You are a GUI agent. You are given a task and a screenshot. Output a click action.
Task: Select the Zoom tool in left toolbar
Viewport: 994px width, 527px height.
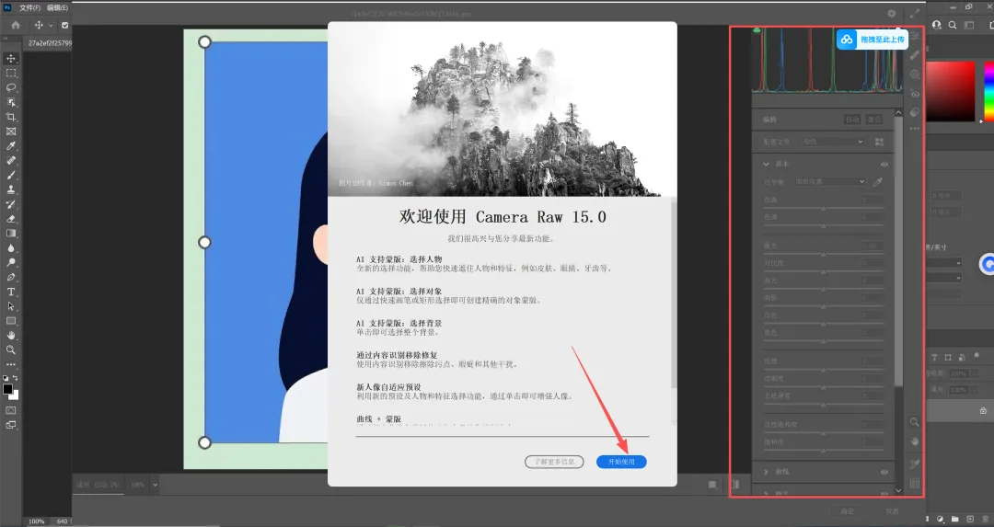click(11, 349)
